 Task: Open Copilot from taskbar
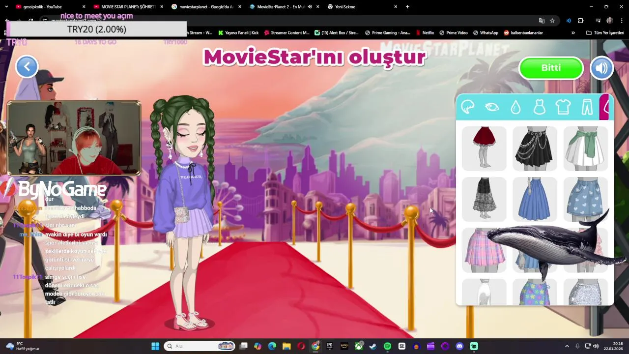coord(257,346)
